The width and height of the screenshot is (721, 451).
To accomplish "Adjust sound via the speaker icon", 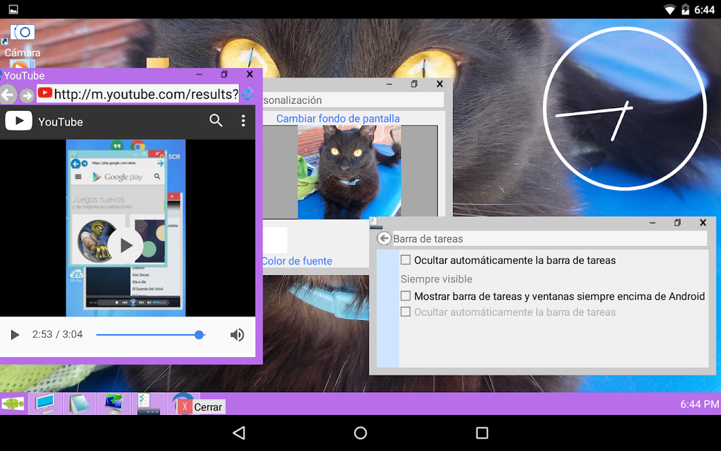I will pyautogui.click(x=237, y=334).
